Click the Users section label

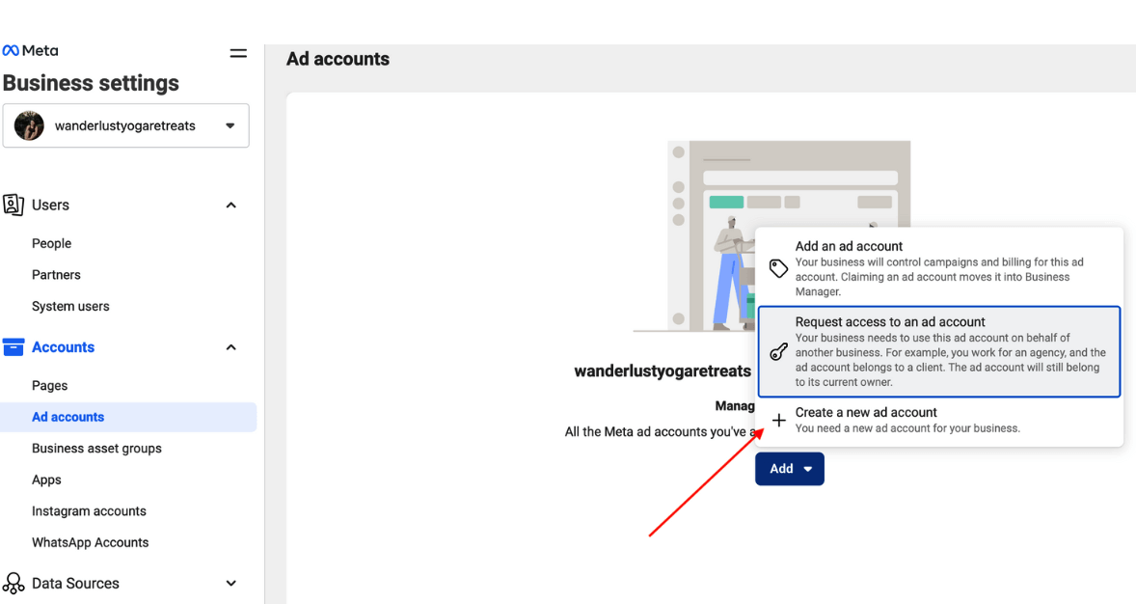51,206
